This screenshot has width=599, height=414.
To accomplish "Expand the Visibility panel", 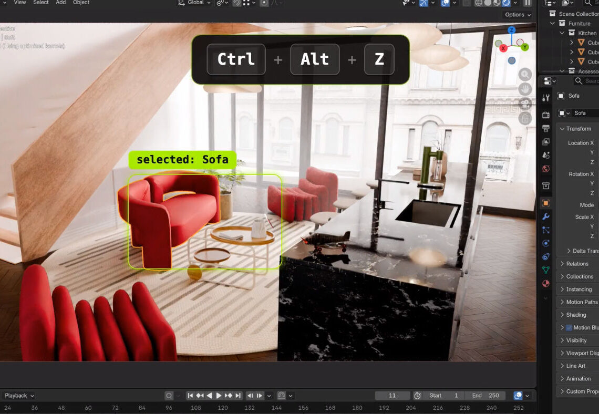I will pyautogui.click(x=577, y=340).
